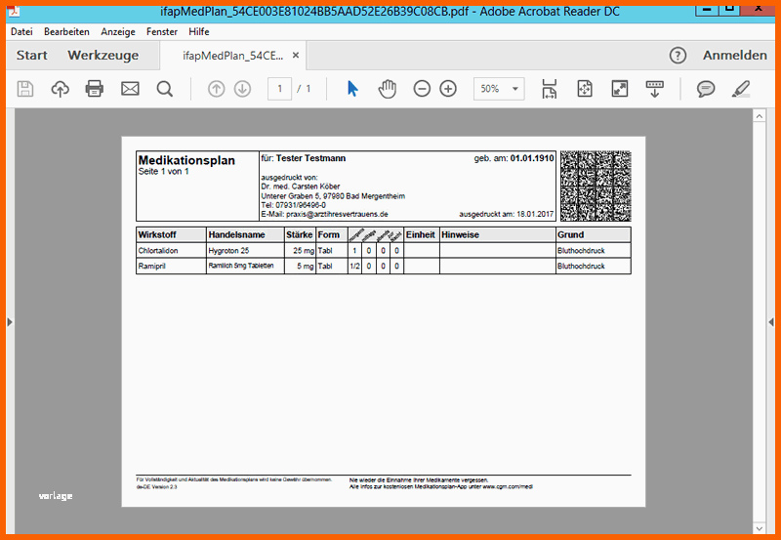Click Dr. med. Carsten Köber text
The height and width of the screenshot is (540, 781).
click(x=301, y=187)
